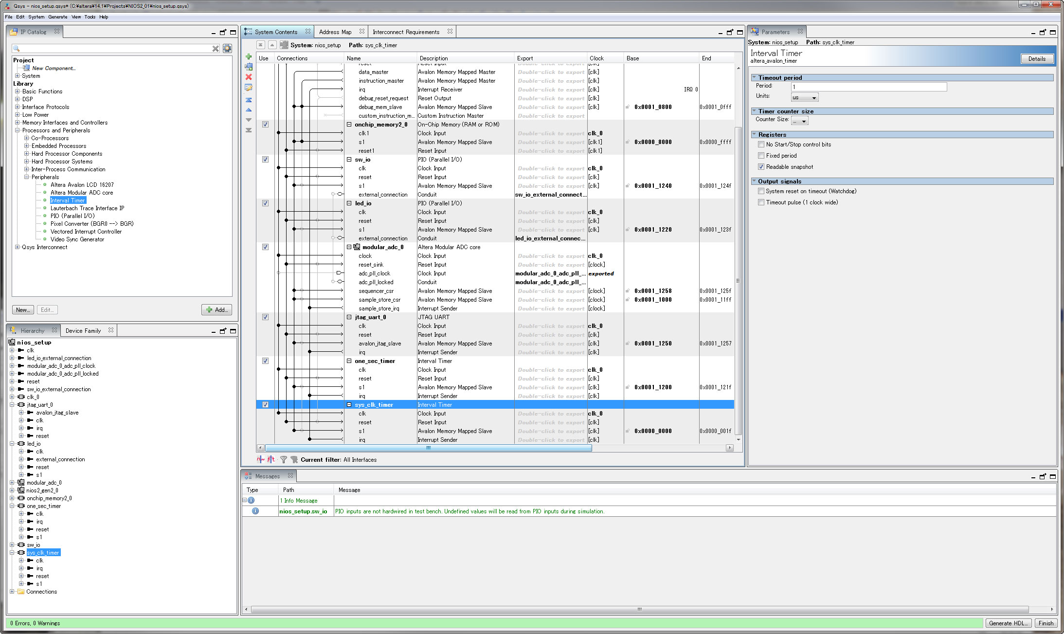The height and width of the screenshot is (634, 1064).
Task: Toggle Use checkbox for sw_io
Action: pos(265,160)
